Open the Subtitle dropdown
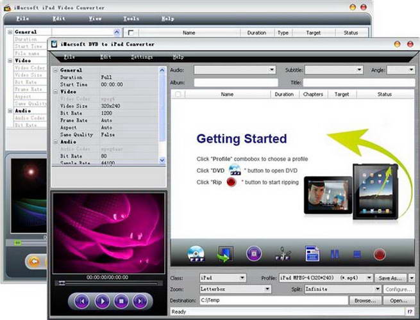This screenshot has width=420, height=320. tap(359, 70)
